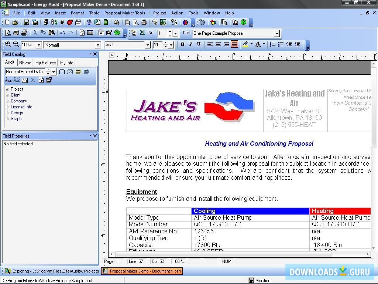Click the Open folder icon
Screen dimensions: 378x284
tap(16, 23)
